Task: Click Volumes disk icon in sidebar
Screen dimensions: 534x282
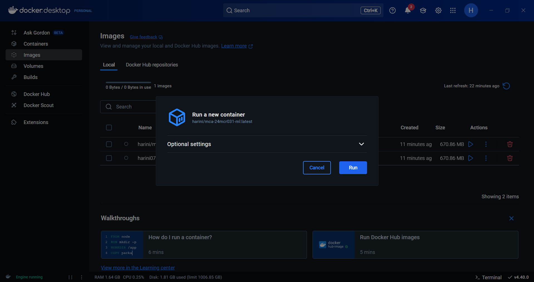Action: [x=14, y=66]
